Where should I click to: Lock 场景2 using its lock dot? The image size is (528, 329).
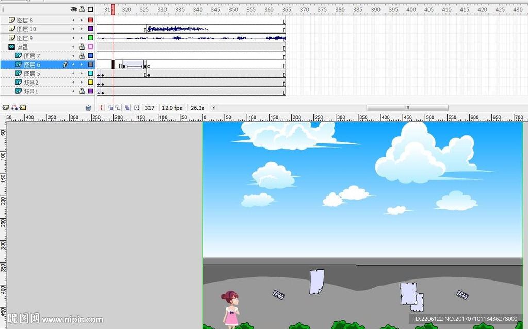point(82,82)
